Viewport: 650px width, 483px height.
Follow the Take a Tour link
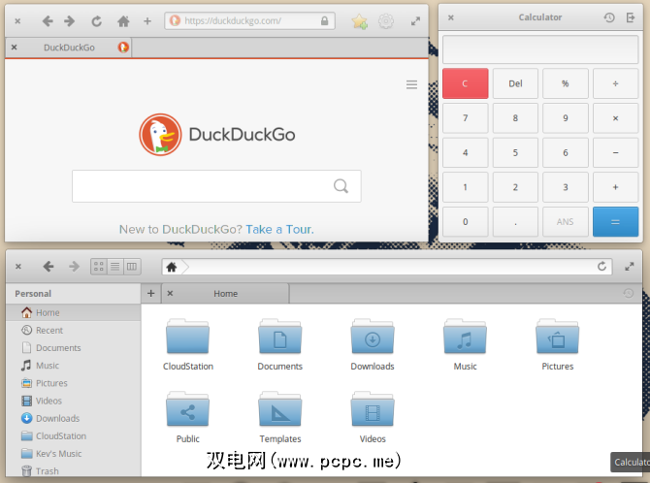pos(279,229)
